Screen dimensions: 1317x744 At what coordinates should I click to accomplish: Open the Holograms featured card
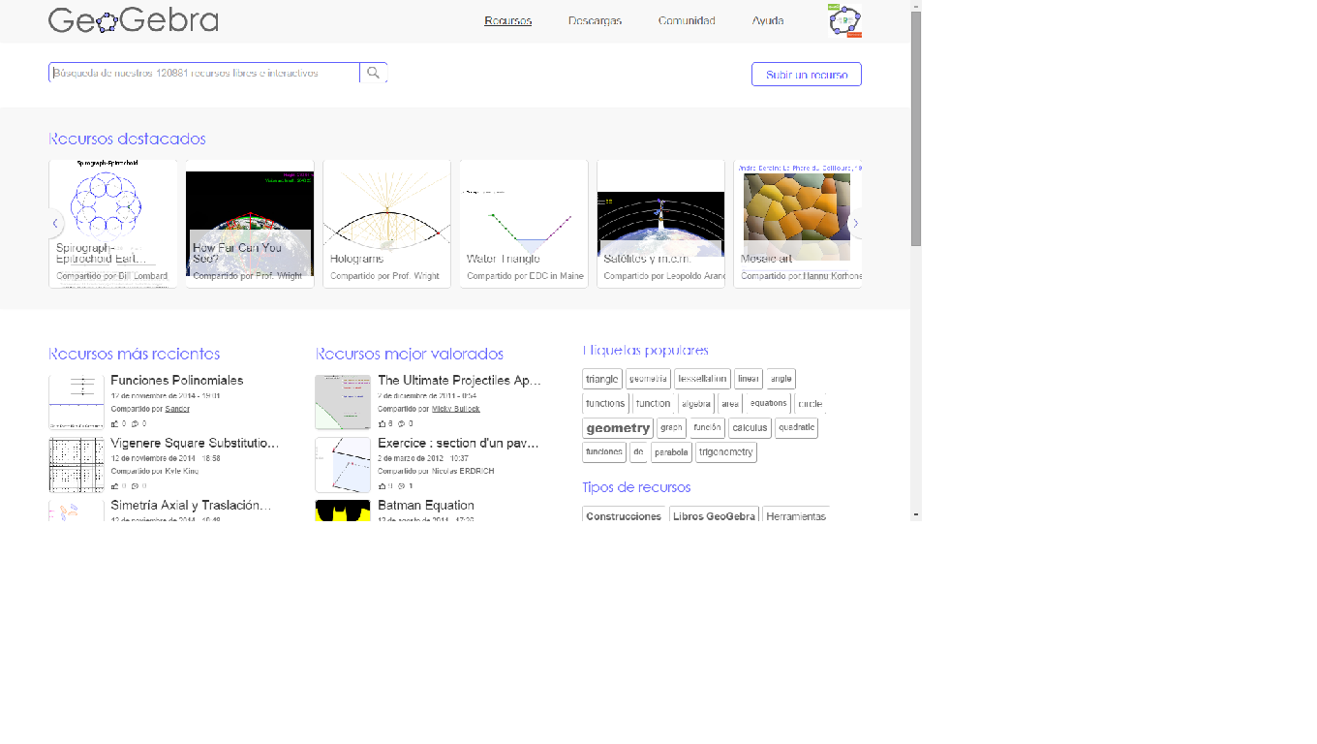[386, 224]
